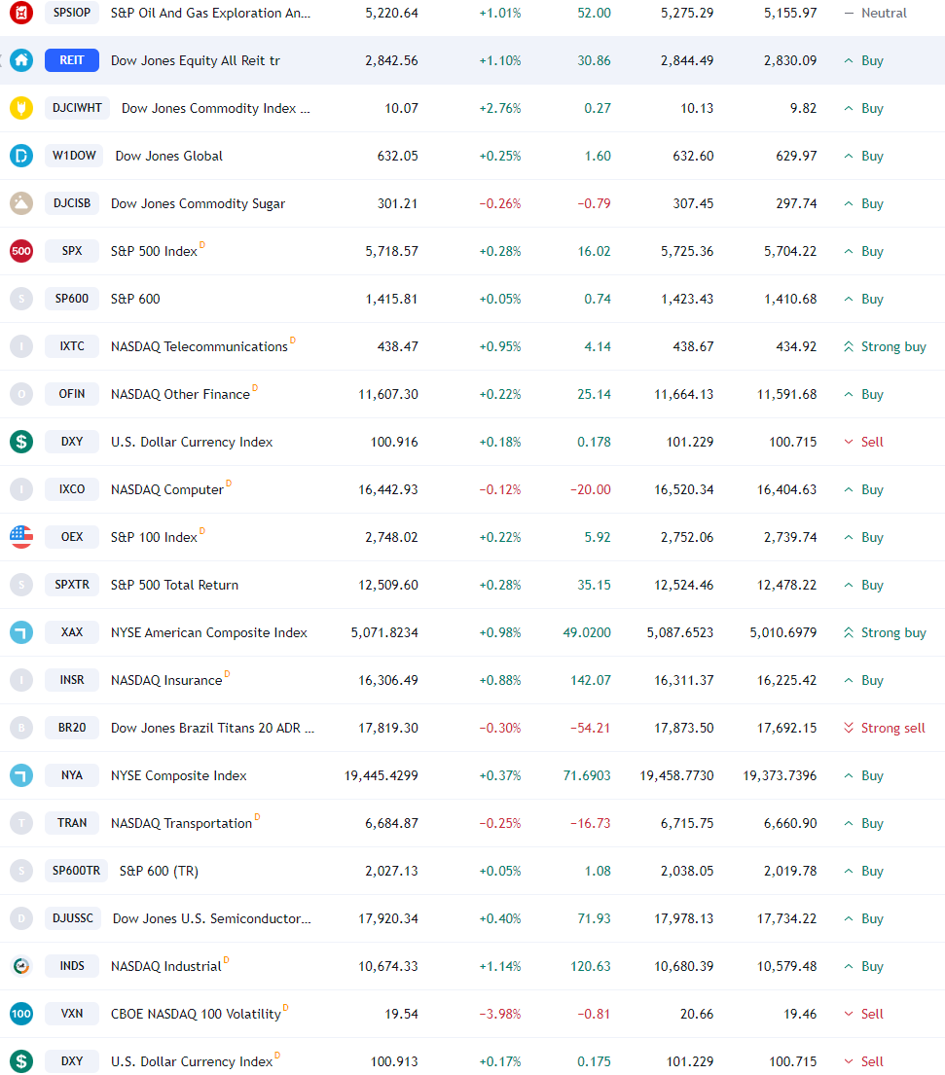Select the SPSIOP ticker badge
Image resolution: width=945 pixels, height=1075 pixels.
[x=72, y=13]
